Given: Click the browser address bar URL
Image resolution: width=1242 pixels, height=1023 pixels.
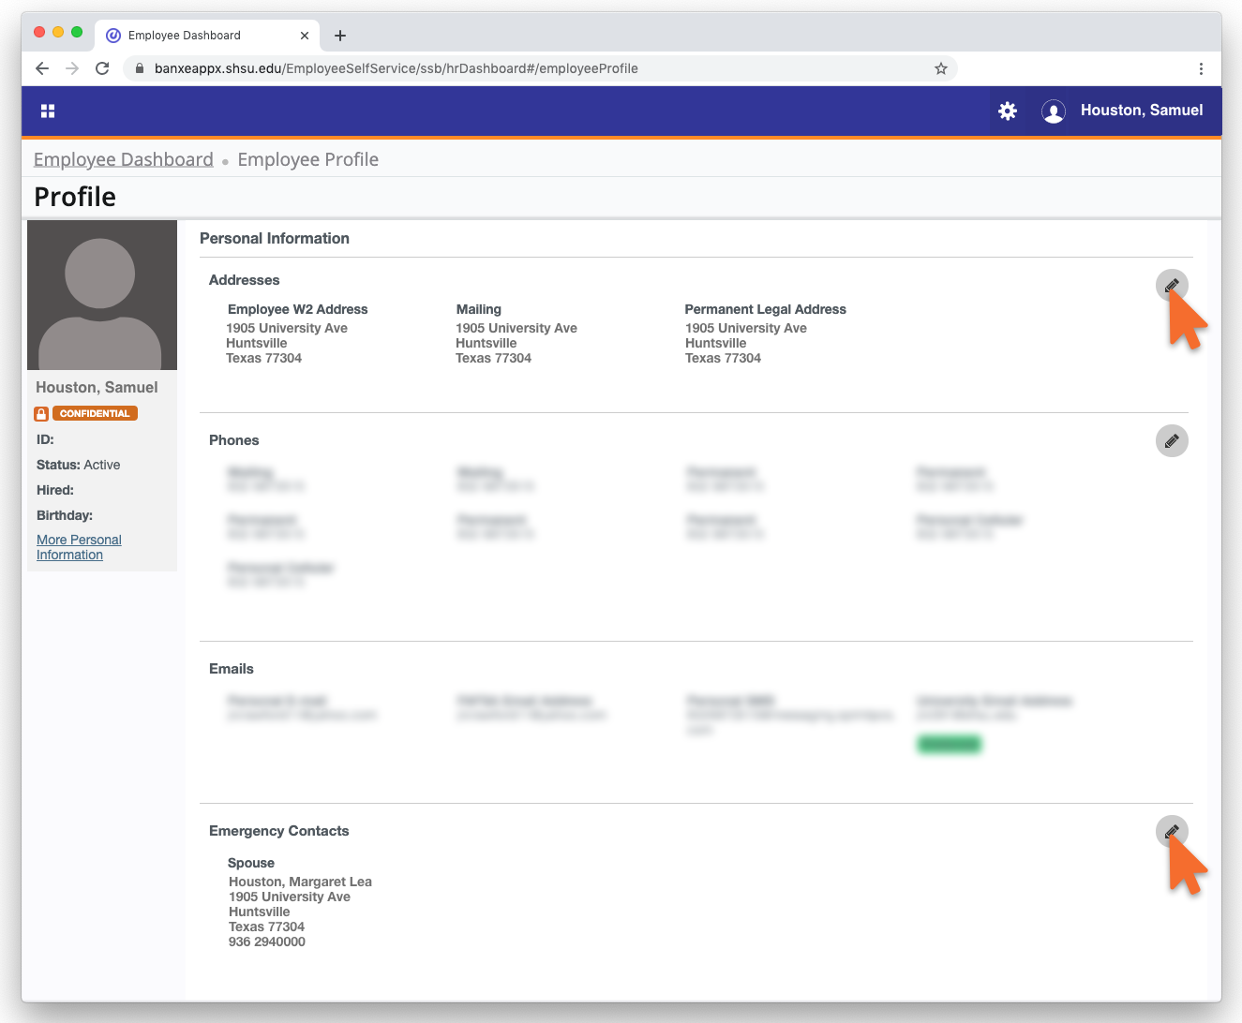Looking at the screenshot, I should (x=396, y=68).
